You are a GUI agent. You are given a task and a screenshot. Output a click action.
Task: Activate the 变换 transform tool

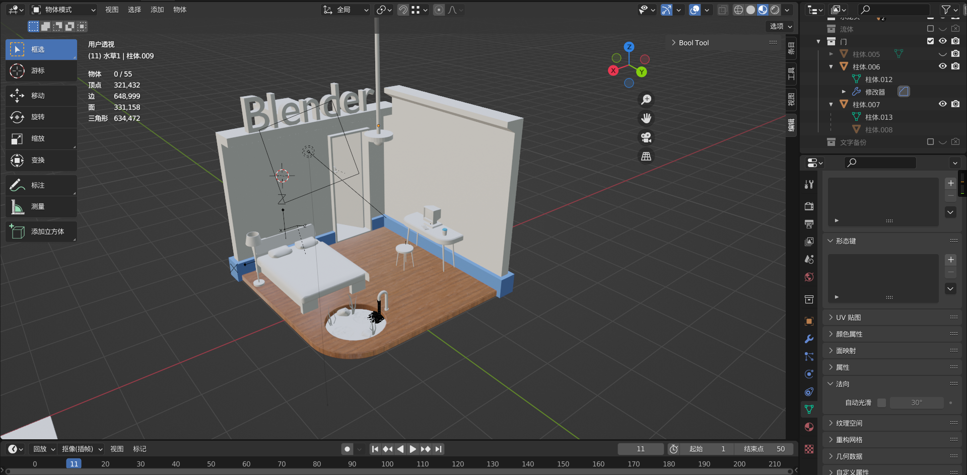click(x=41, y=161)
